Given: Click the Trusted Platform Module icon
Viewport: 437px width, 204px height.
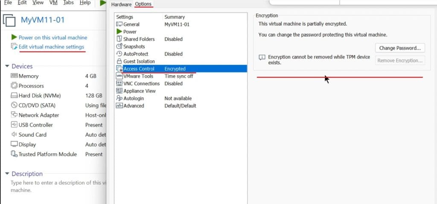Looking at the screenshot, I should point(14,154).
